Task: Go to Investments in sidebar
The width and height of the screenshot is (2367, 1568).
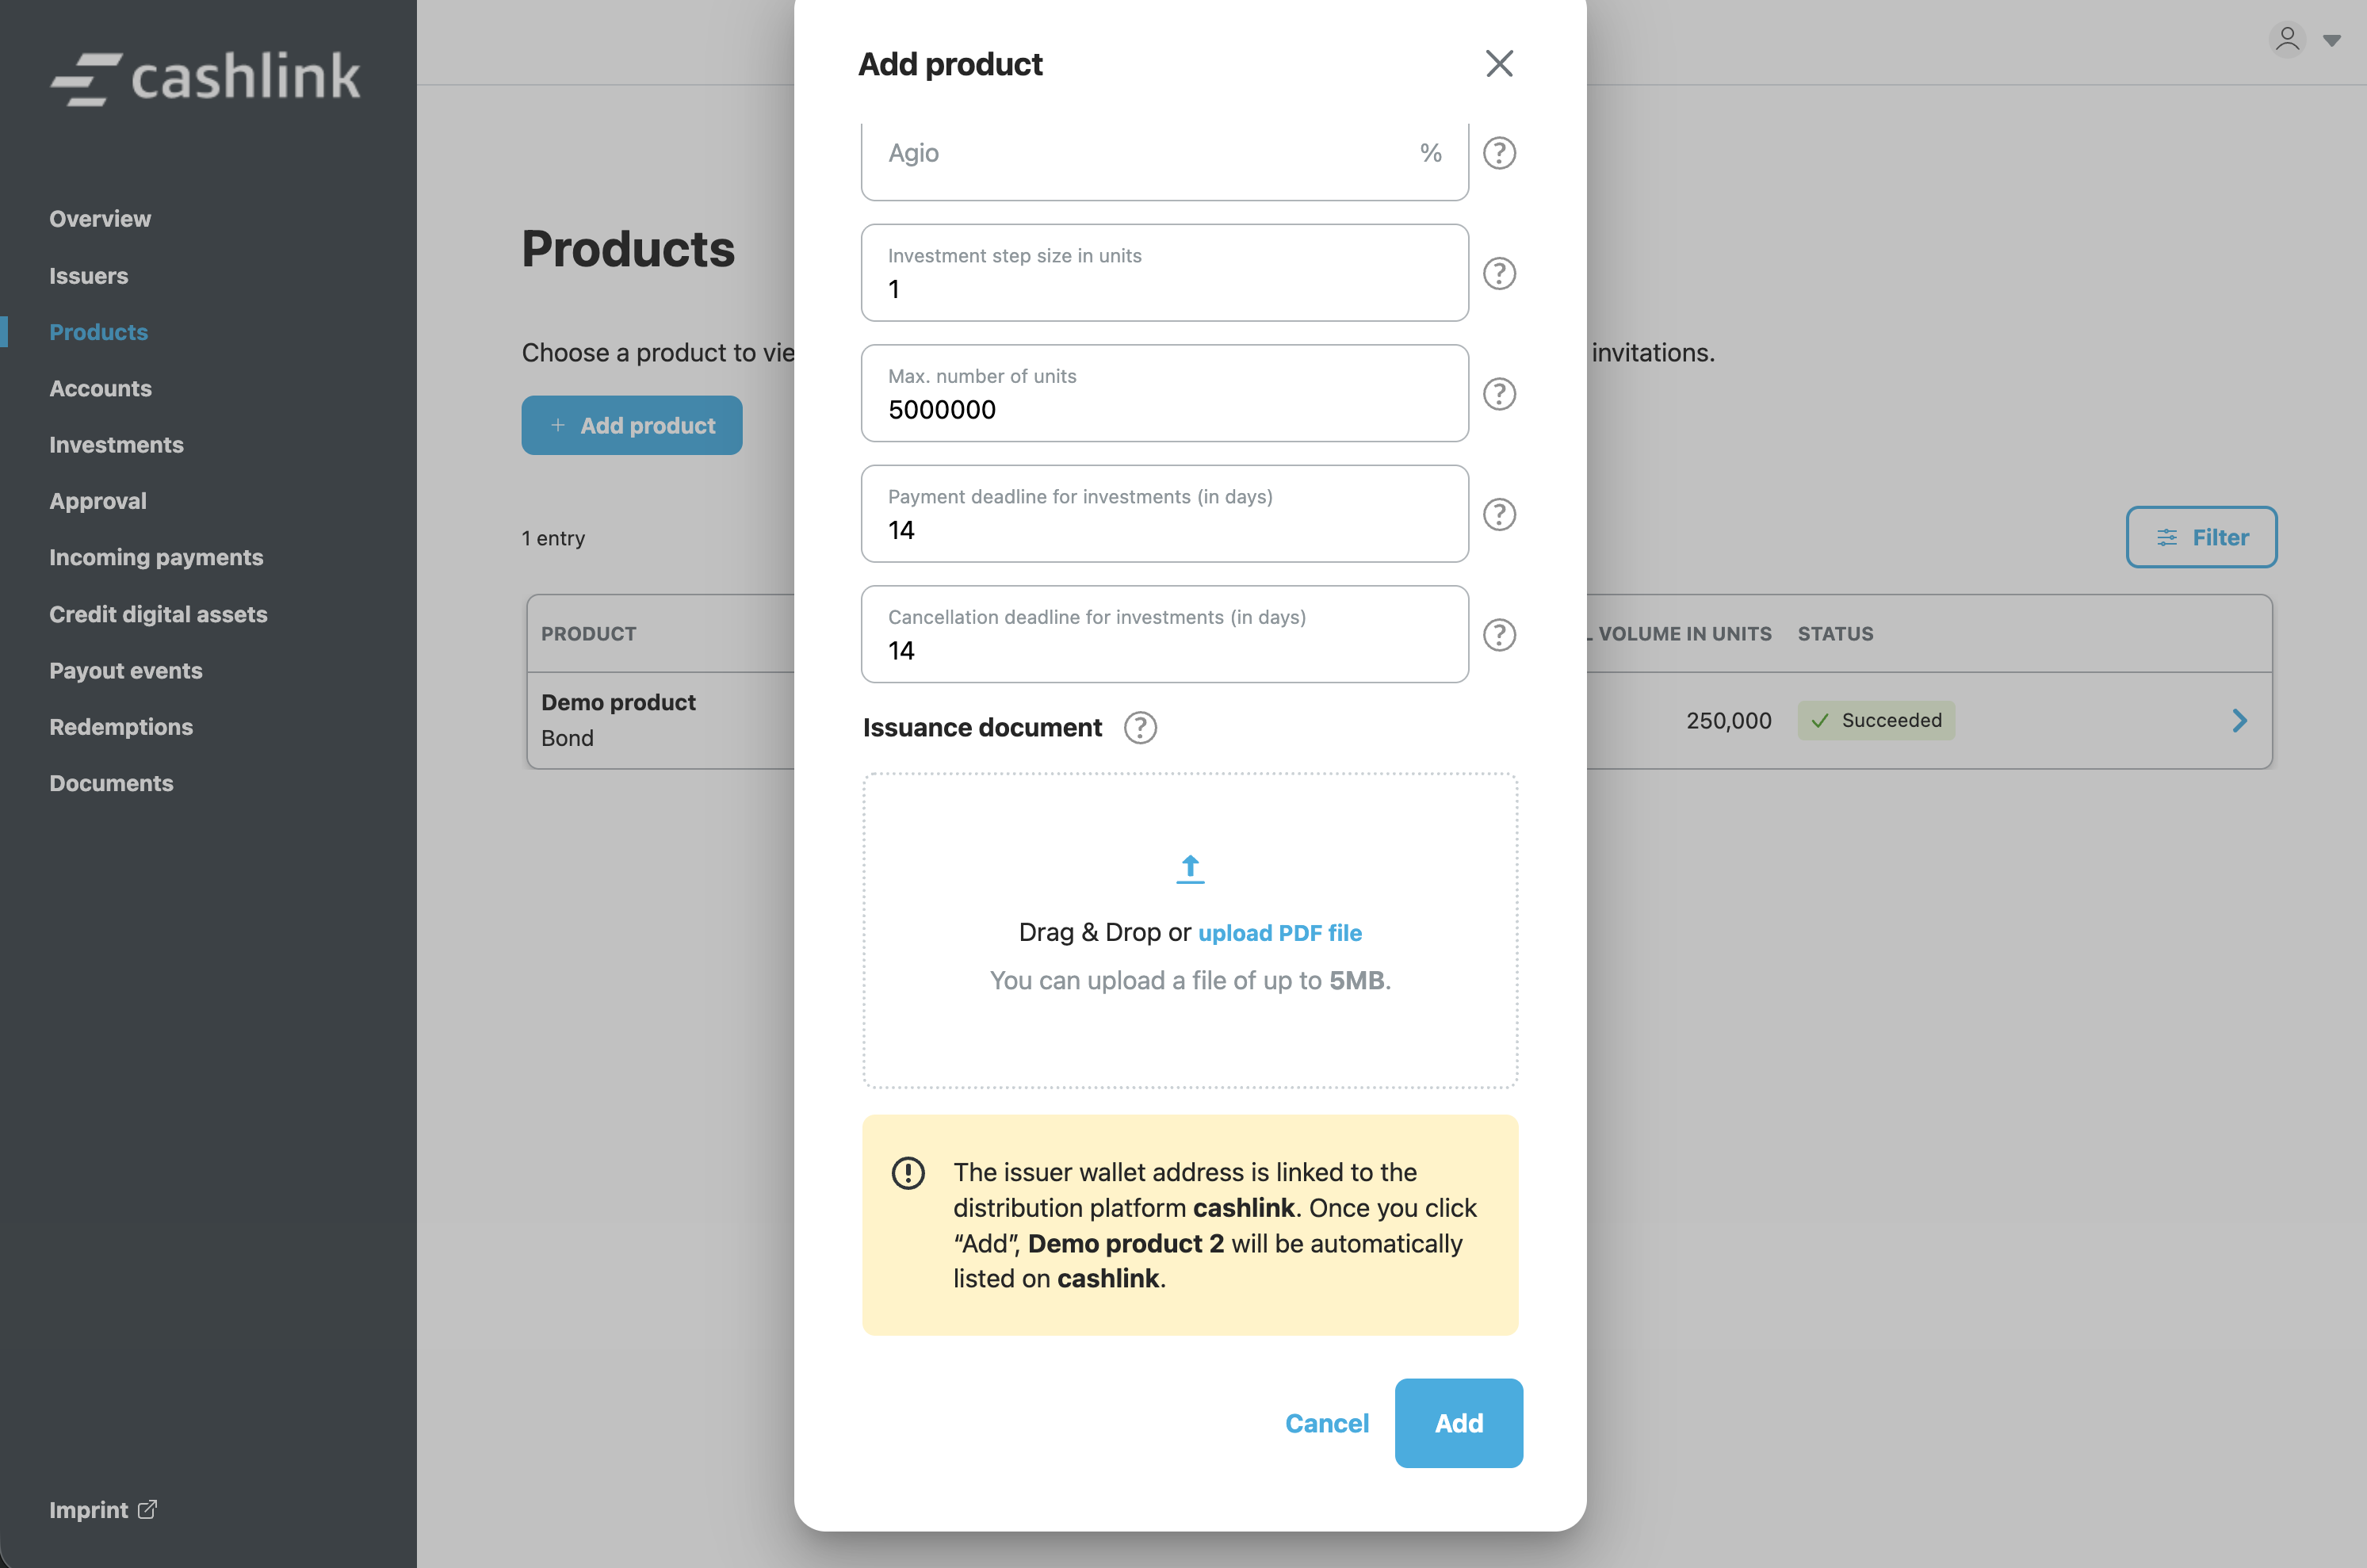Action: pyautogui.click(x=116, y=445)
